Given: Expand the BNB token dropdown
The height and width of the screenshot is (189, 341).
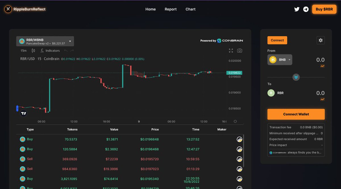Looking at the screenshot, I should tap(280, 60).
